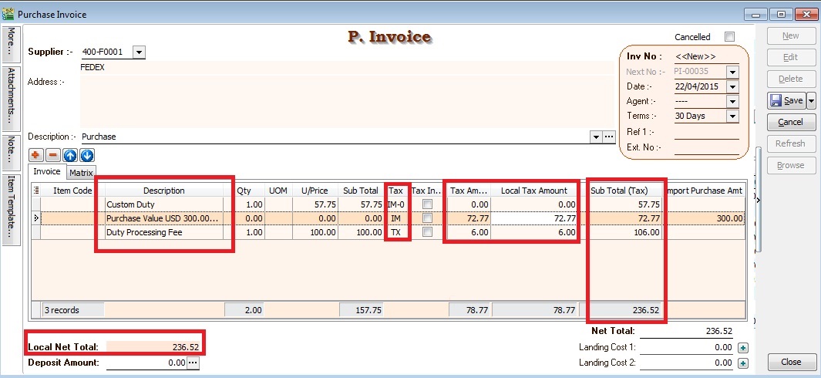Click the Ref 1 input field
The height and width of the screenshot is (378, 821).
tap(706, 132)
